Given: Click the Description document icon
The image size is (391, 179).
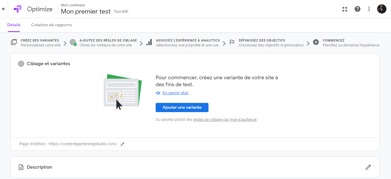Looking at the screenshot, I should pyautogui.click(x=21, y=167).
